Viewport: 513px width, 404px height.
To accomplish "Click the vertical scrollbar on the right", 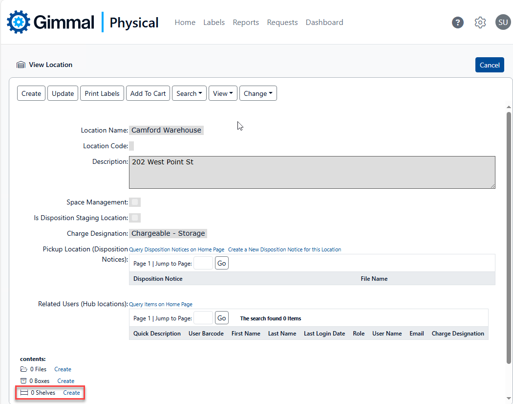I will (x=509, y=235).
